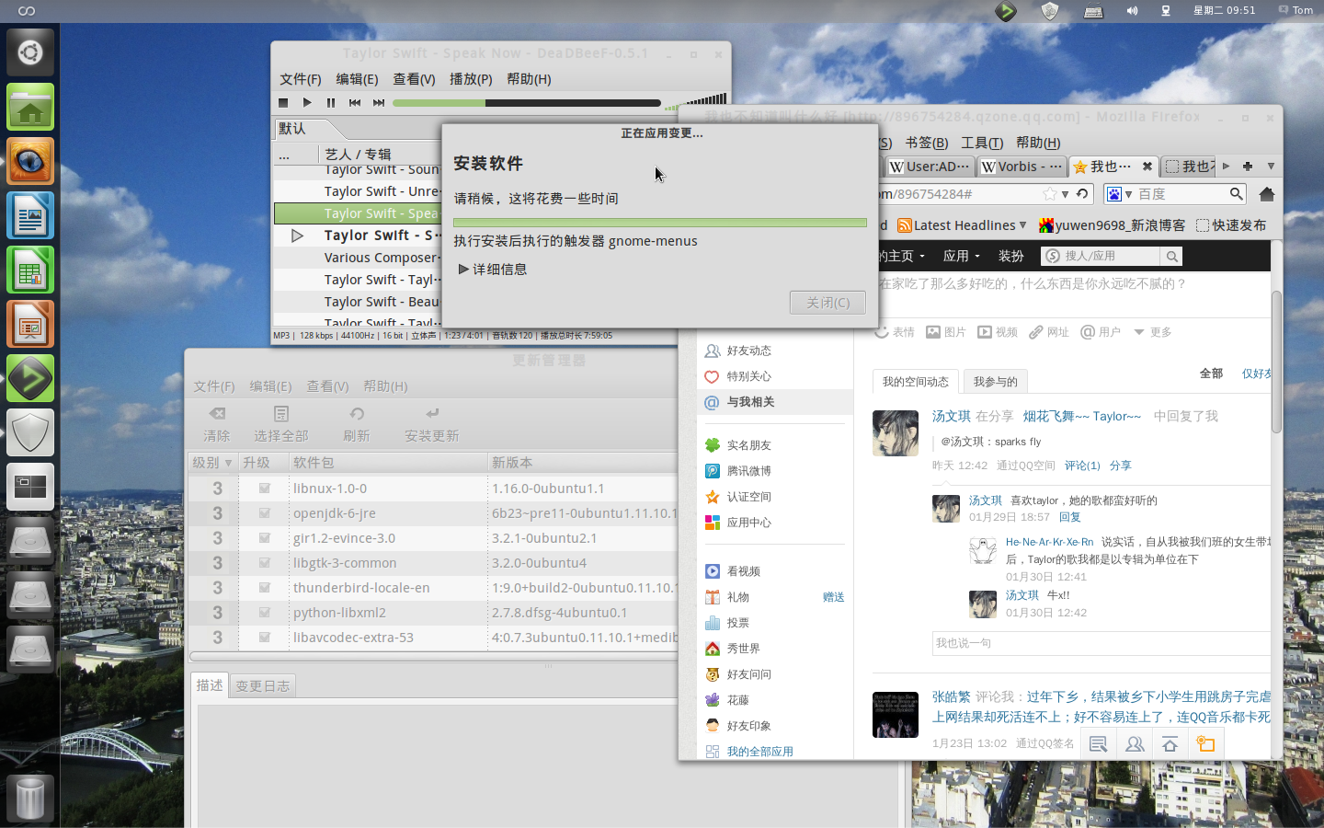Open LibreOffice Impress in the launcher

click(30, 325)
